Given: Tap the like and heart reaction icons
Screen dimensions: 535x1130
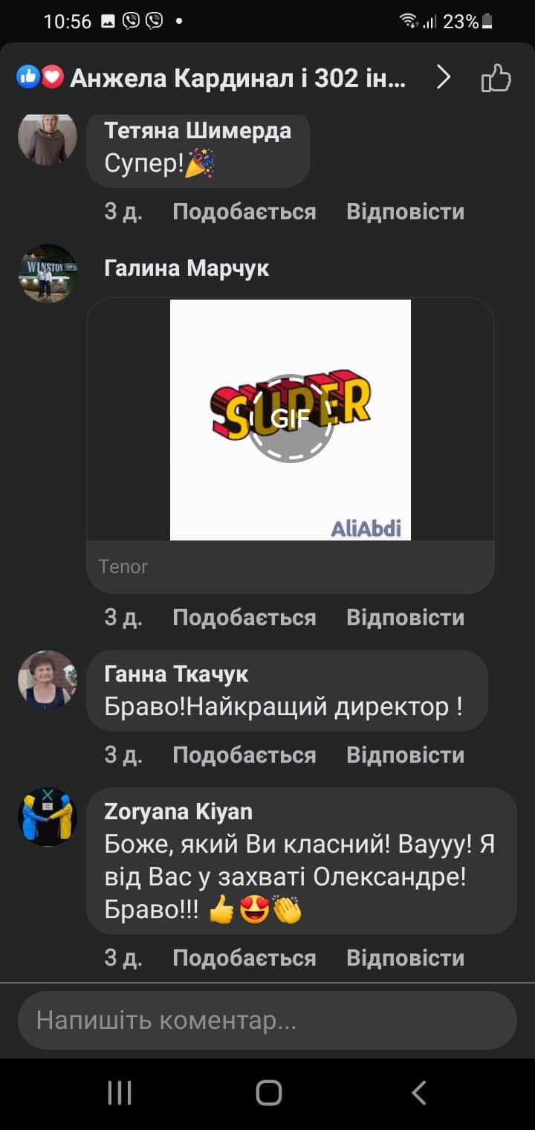Looking at the screenshot, I should click(x=40, y=77).
